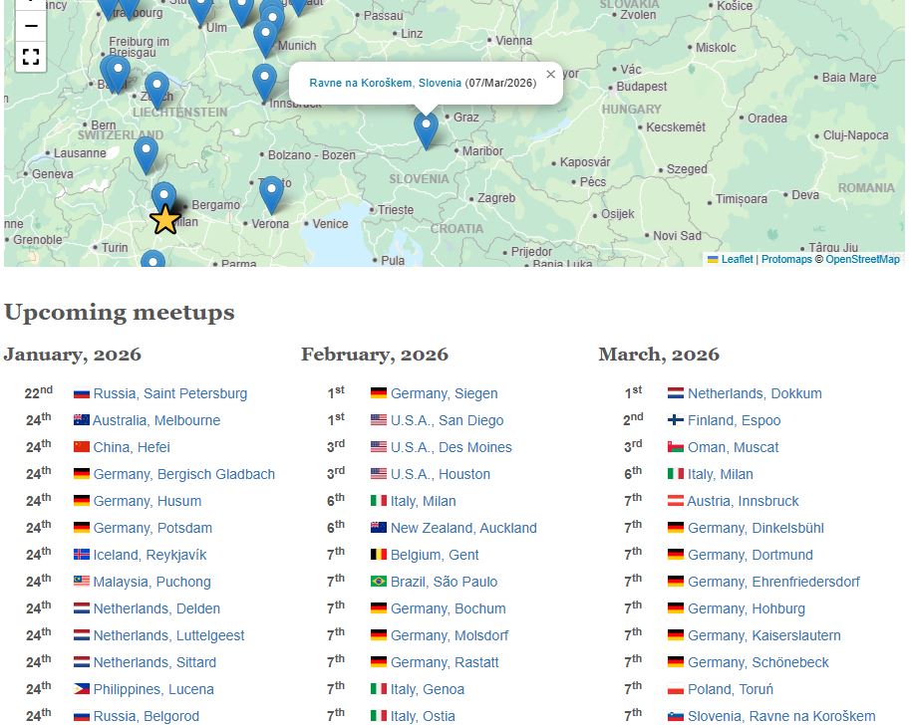Select the map pin just above Munich
Viewport: 911px width, 725px height.
pos(264,38)
